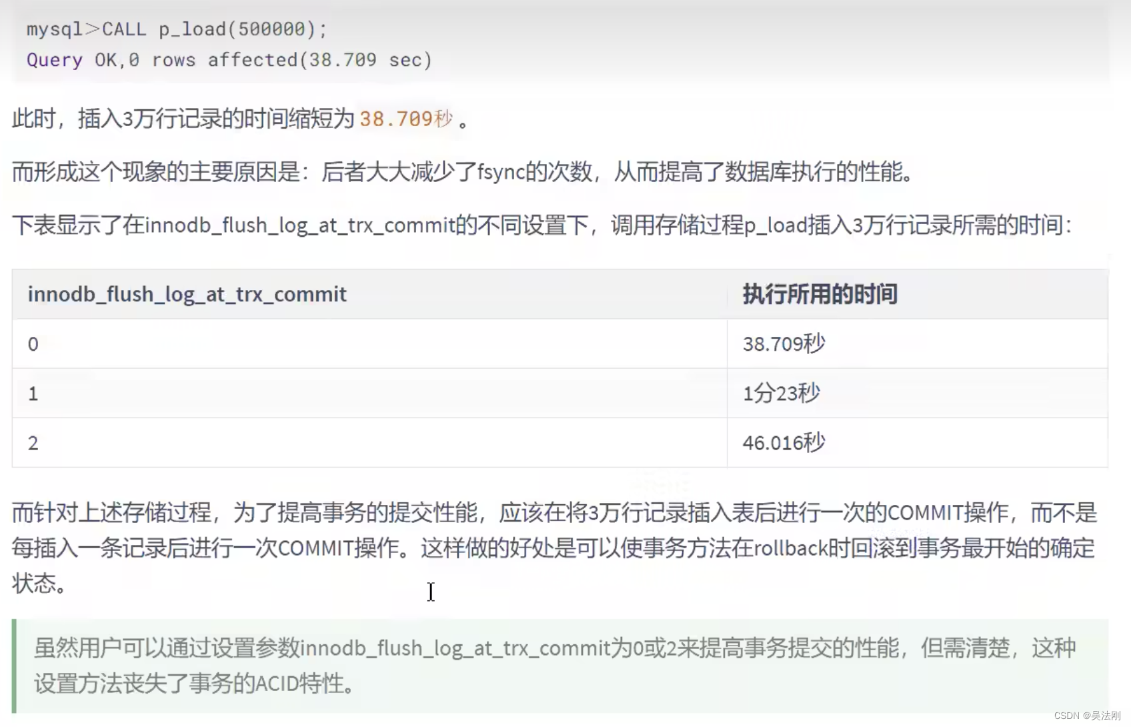Click the 'Query OK,0 rows affected' output line
The image size is (1131, 727).
pyautogui.click(x=229, y=60)
